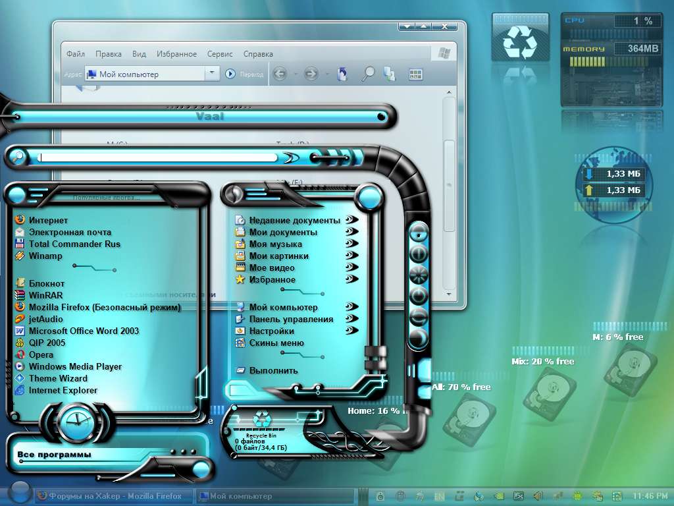This screenshot has width=674, height=506.
Task: Start Mozilla Firefox (Безопасный режим)
Action: point(98,307)
